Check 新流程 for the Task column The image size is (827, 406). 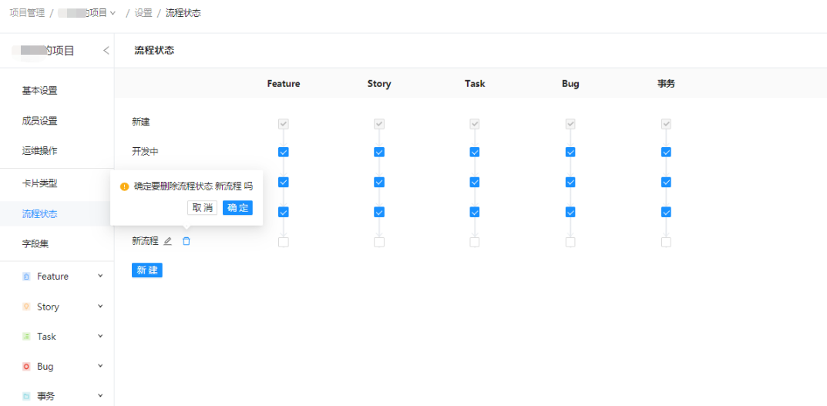pos(474,242)
